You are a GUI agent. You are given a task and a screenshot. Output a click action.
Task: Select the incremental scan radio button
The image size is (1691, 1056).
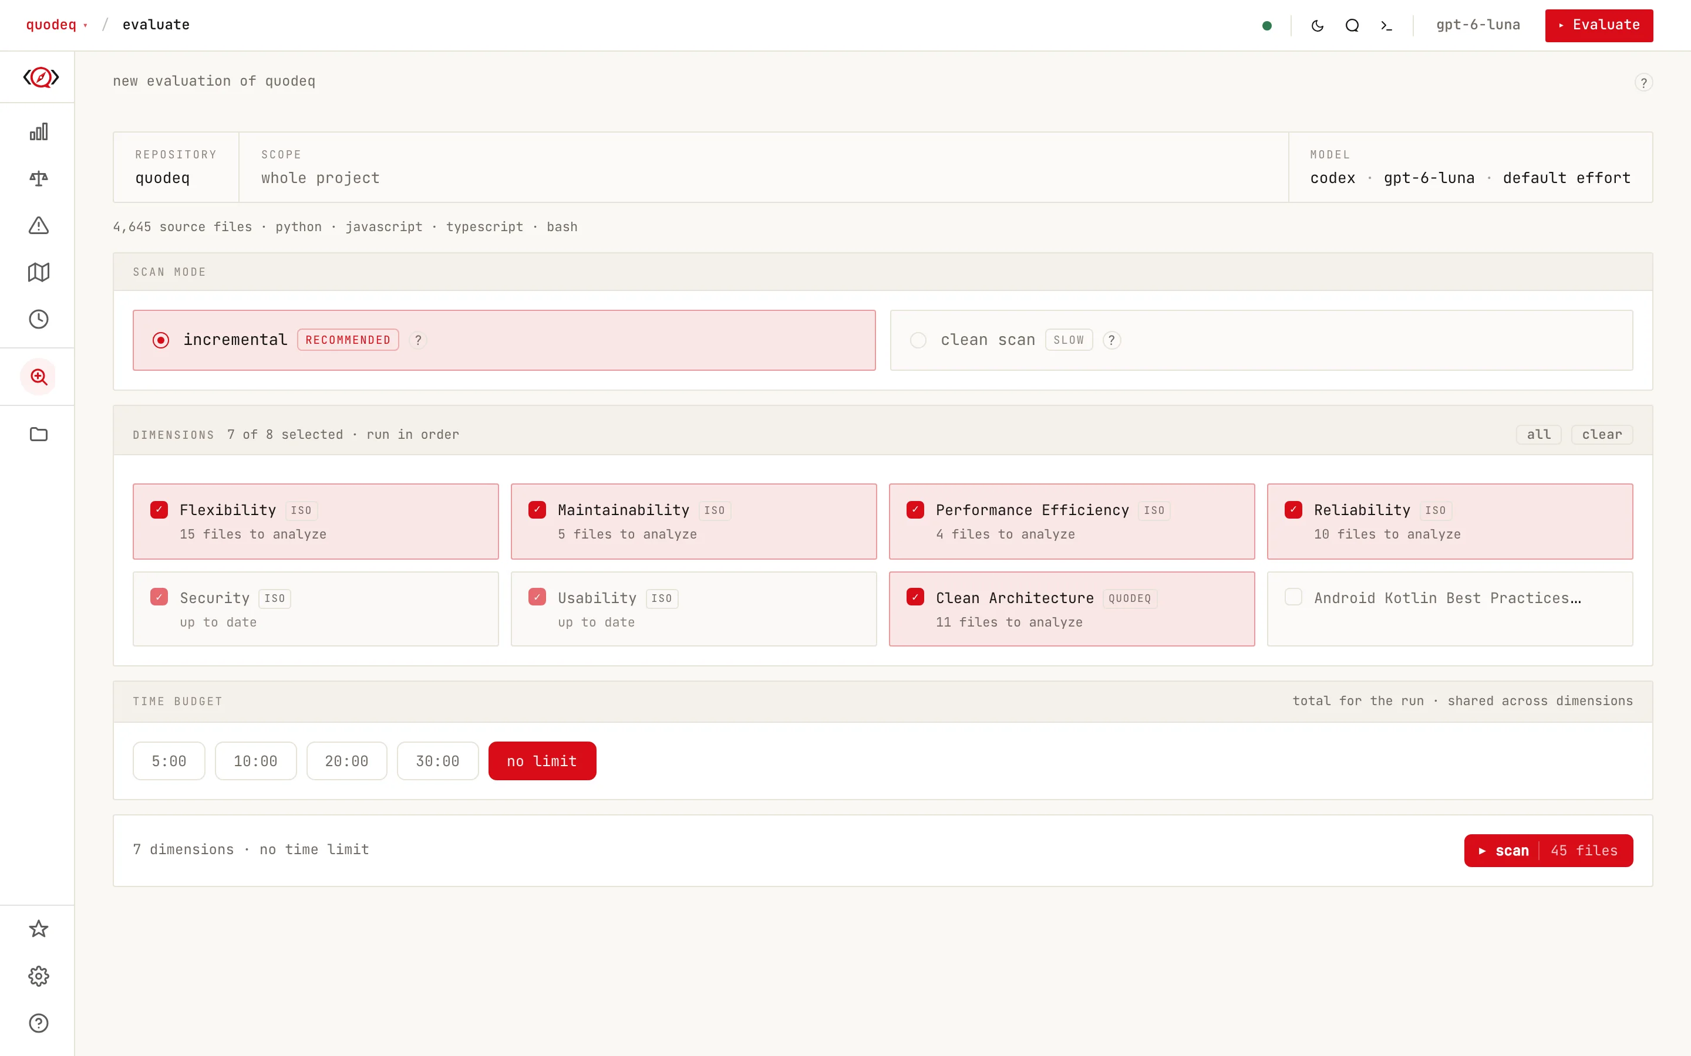click(161, 340)
